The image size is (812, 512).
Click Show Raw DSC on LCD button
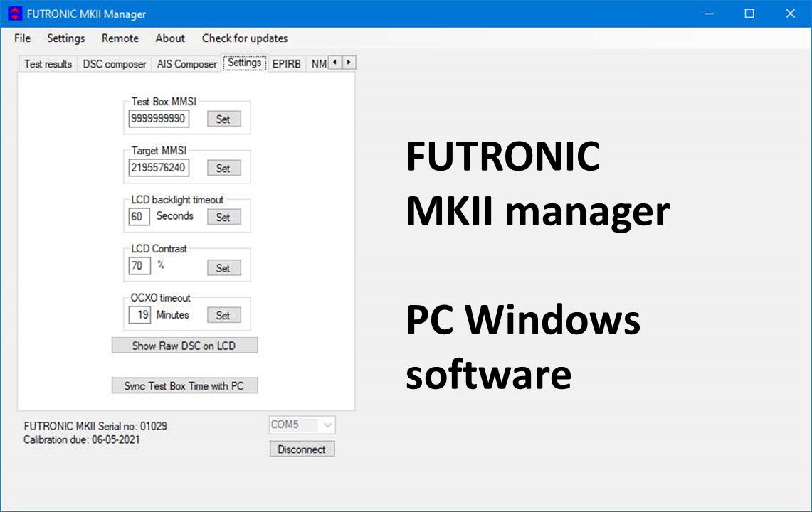pyautogui.click(x=184, y=346)
